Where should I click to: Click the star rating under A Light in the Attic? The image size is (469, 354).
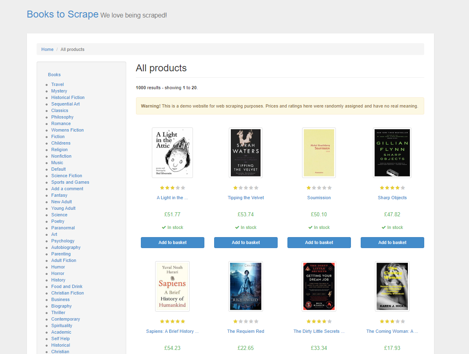[172, 188]
